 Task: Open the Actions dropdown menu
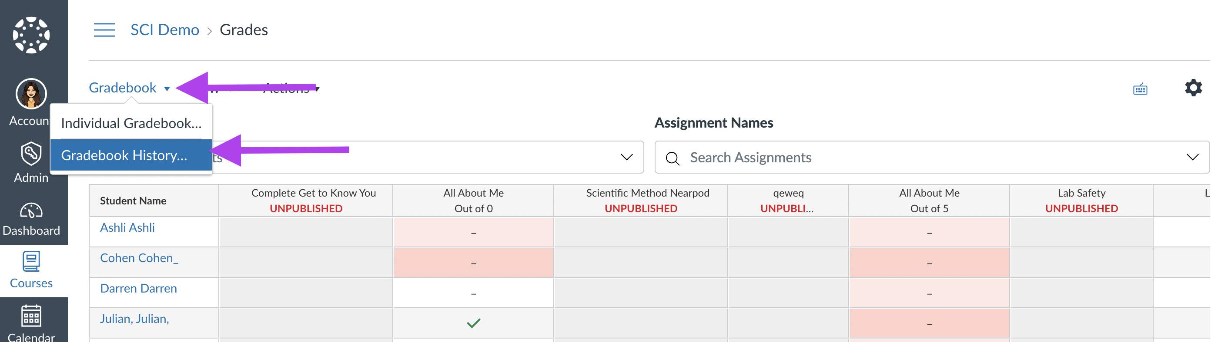click(291, 88)
